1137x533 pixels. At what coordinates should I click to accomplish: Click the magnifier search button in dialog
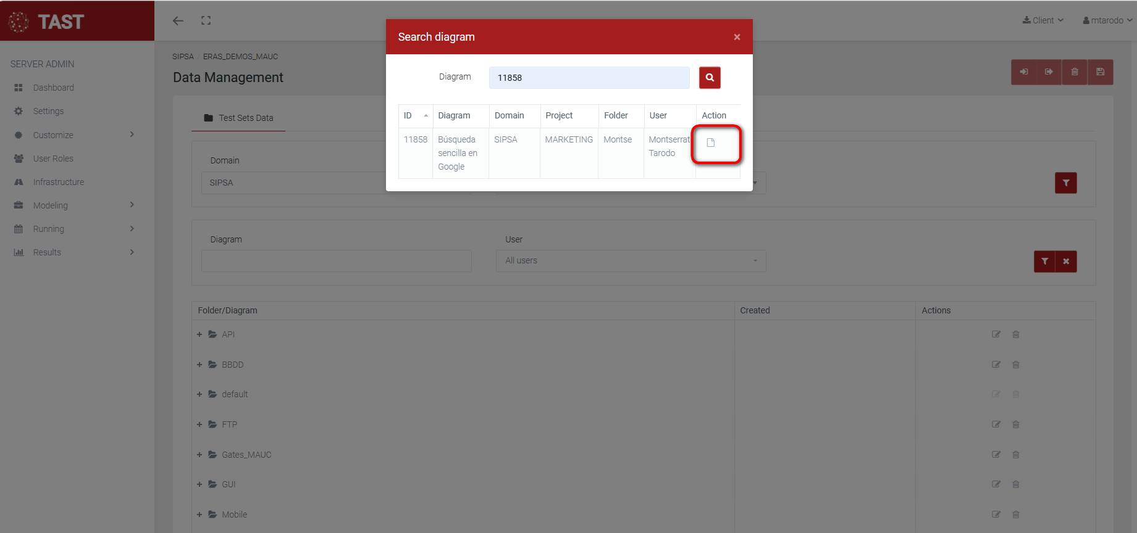(x=710, y=78)
